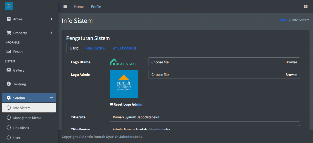The width and height of the screenshot is (313, 143).
Task: Click the Setelan gear icon
Action: (x=9, y=98)
